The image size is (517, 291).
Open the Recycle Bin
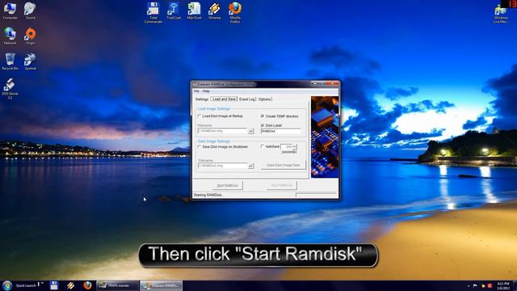(10, 61)
